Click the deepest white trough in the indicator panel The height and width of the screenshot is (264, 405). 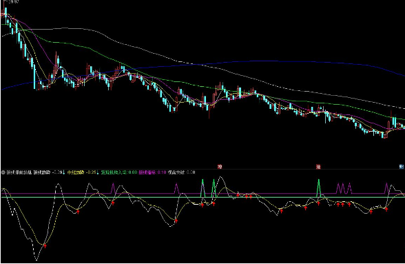(36, 259)
